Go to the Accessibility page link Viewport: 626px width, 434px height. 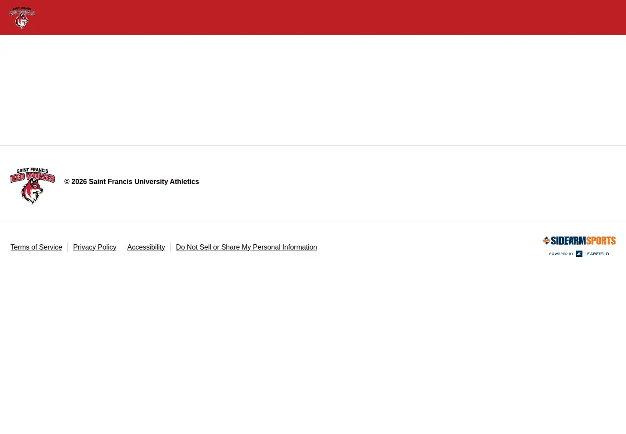146,247
